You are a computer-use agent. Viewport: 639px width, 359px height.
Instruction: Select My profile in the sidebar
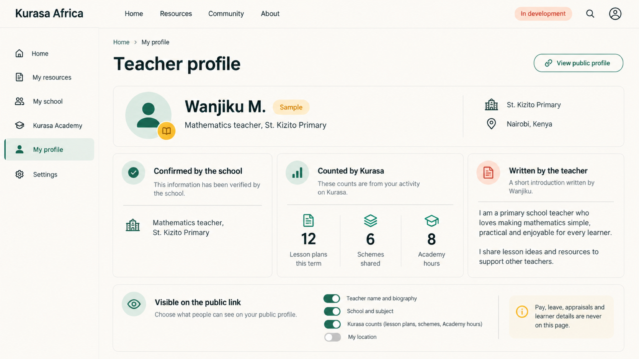click(x=49, y=149)
